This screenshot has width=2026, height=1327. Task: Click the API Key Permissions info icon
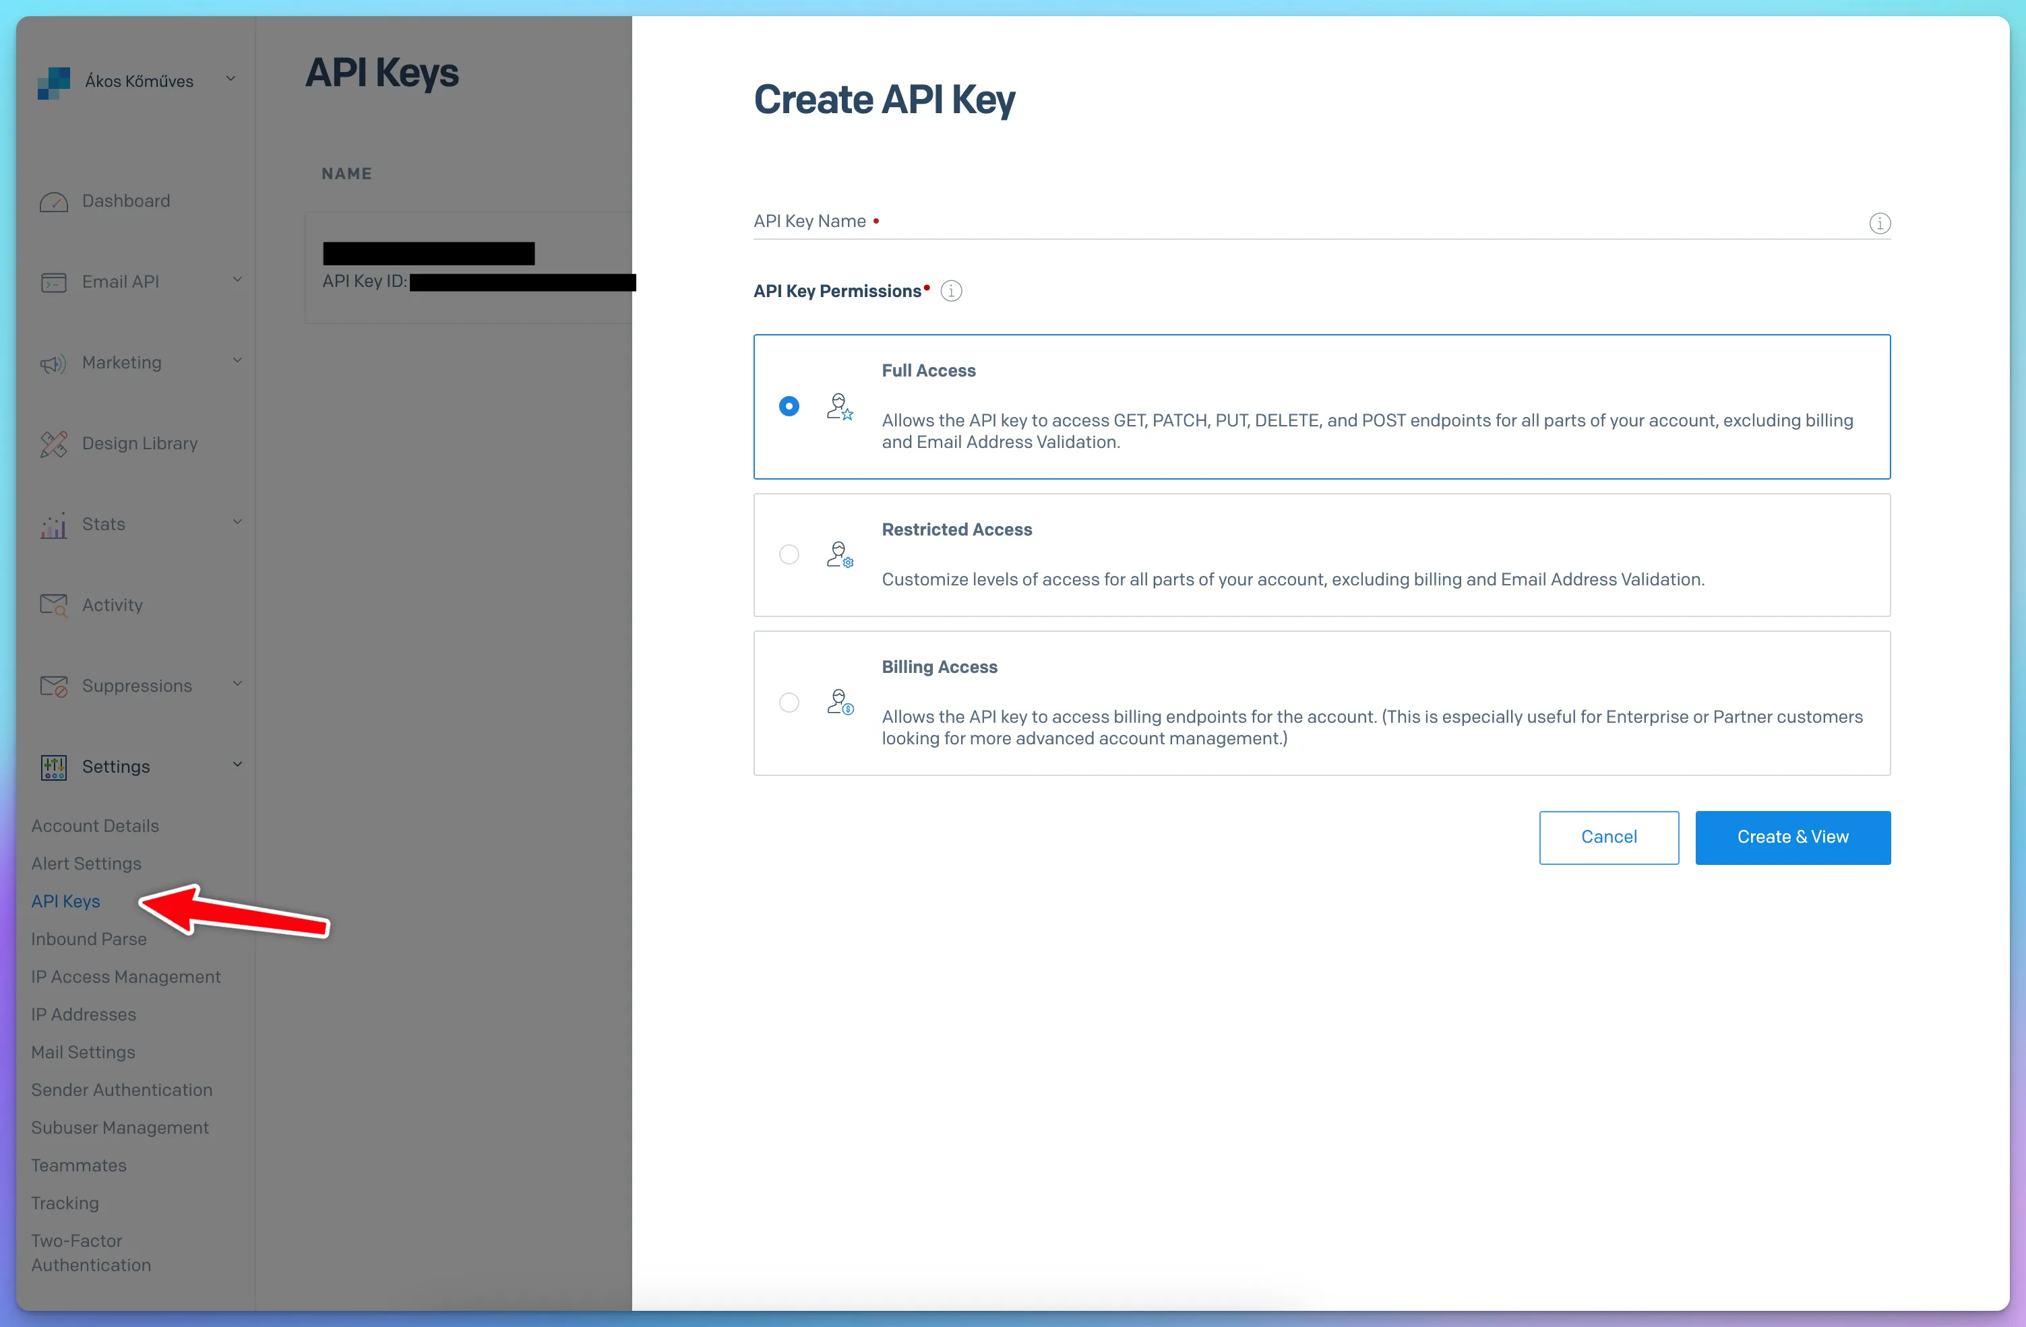pos(951,291)
